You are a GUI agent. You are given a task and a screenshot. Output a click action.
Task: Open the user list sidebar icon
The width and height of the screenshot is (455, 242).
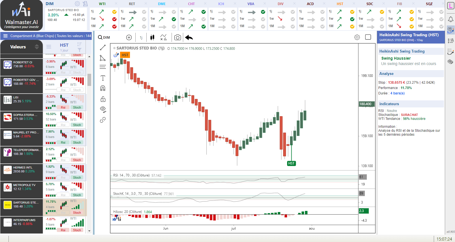(x=450, y=41)
